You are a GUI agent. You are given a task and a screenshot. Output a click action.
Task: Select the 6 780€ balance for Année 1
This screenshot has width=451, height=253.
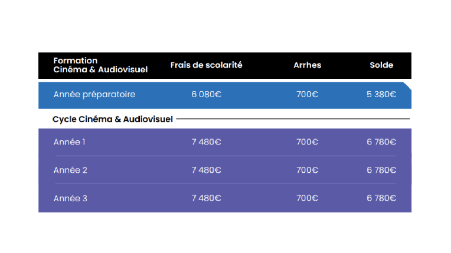point(381,142)
